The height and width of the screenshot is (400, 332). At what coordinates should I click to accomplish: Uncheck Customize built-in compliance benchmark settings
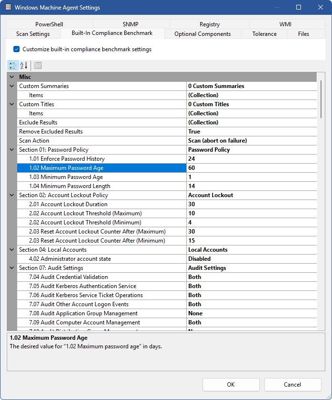tap(17, 49)
